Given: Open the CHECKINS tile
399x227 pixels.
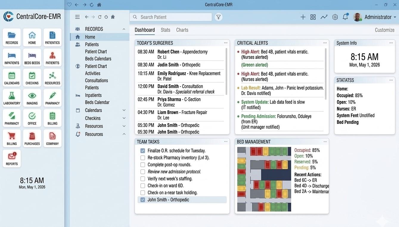Looking at the screenshot, I should pyautogui.click(x=32, y=78).
